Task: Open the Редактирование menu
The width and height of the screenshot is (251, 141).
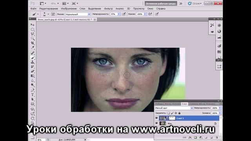Action: tap(49, 9)
